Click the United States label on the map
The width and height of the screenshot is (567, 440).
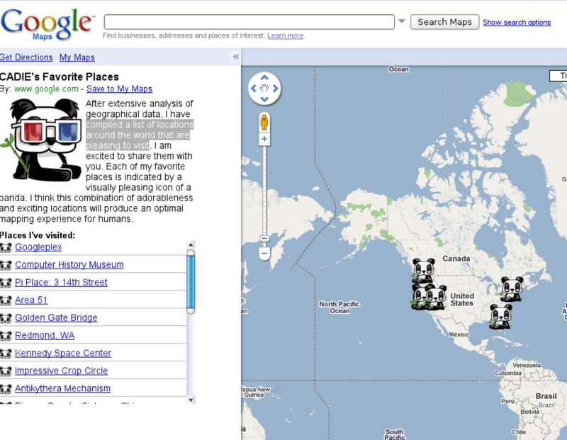(x=462, y=300)
